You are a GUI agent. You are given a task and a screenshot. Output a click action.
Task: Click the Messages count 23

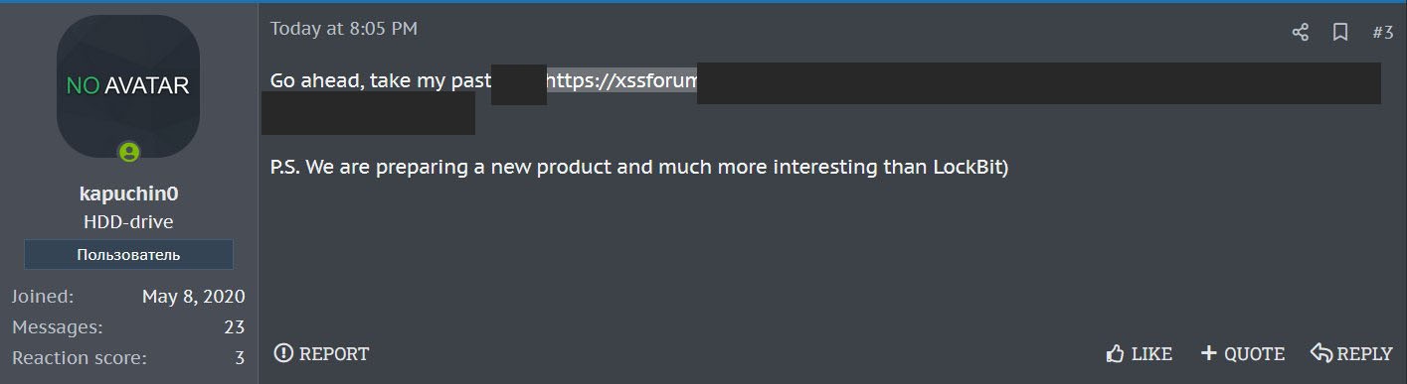(235, 327)
